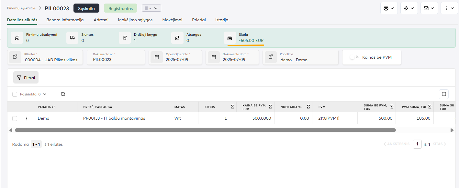Open row actions menu for Demo line

click(x=27, y=118)
